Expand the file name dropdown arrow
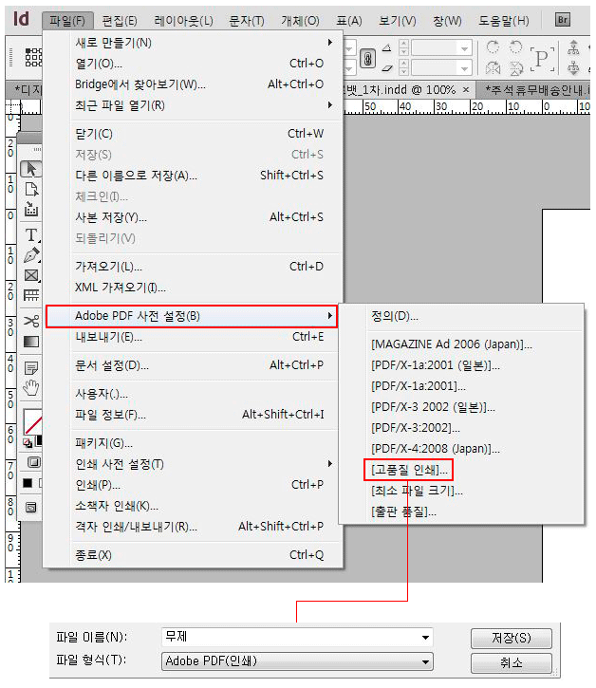 tap(425, 637)
